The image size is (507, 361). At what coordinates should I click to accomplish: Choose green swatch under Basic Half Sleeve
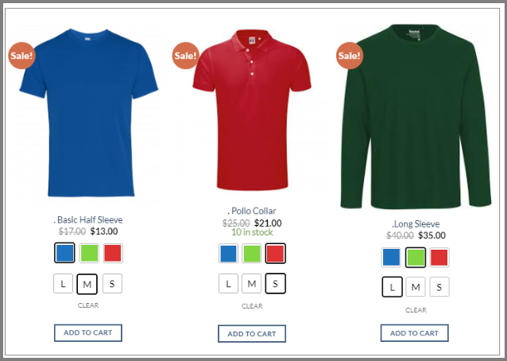click(x=89, y=253)
